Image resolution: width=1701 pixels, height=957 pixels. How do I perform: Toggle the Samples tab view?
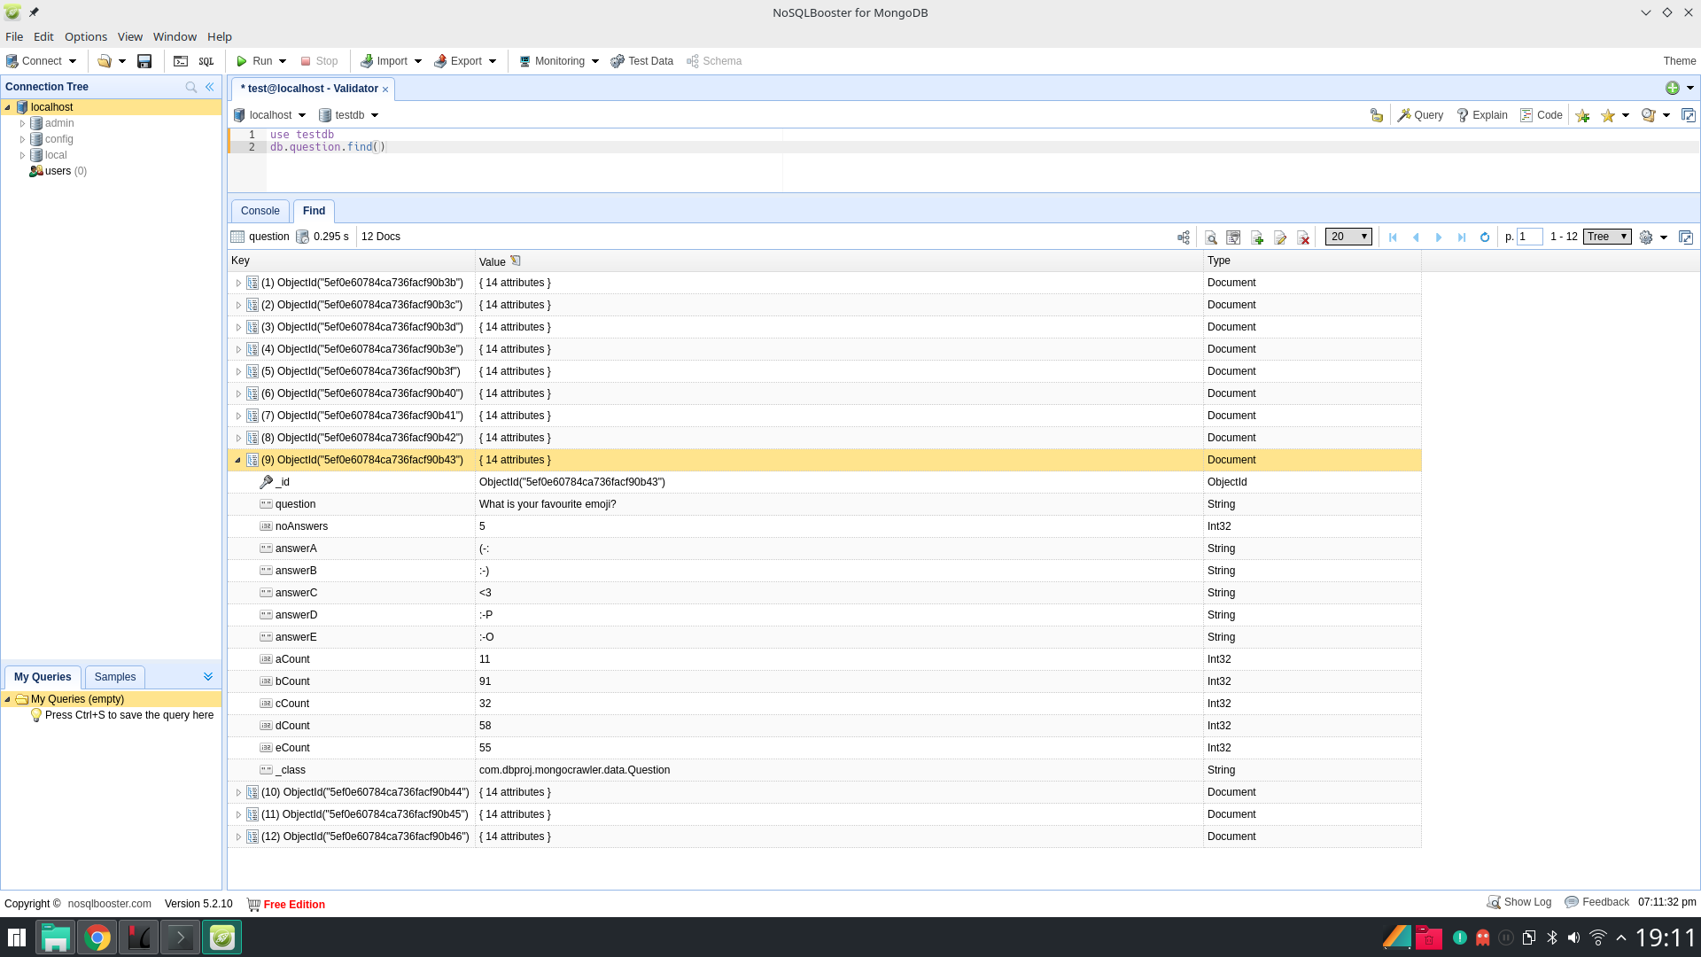click(x=114, y=677)
